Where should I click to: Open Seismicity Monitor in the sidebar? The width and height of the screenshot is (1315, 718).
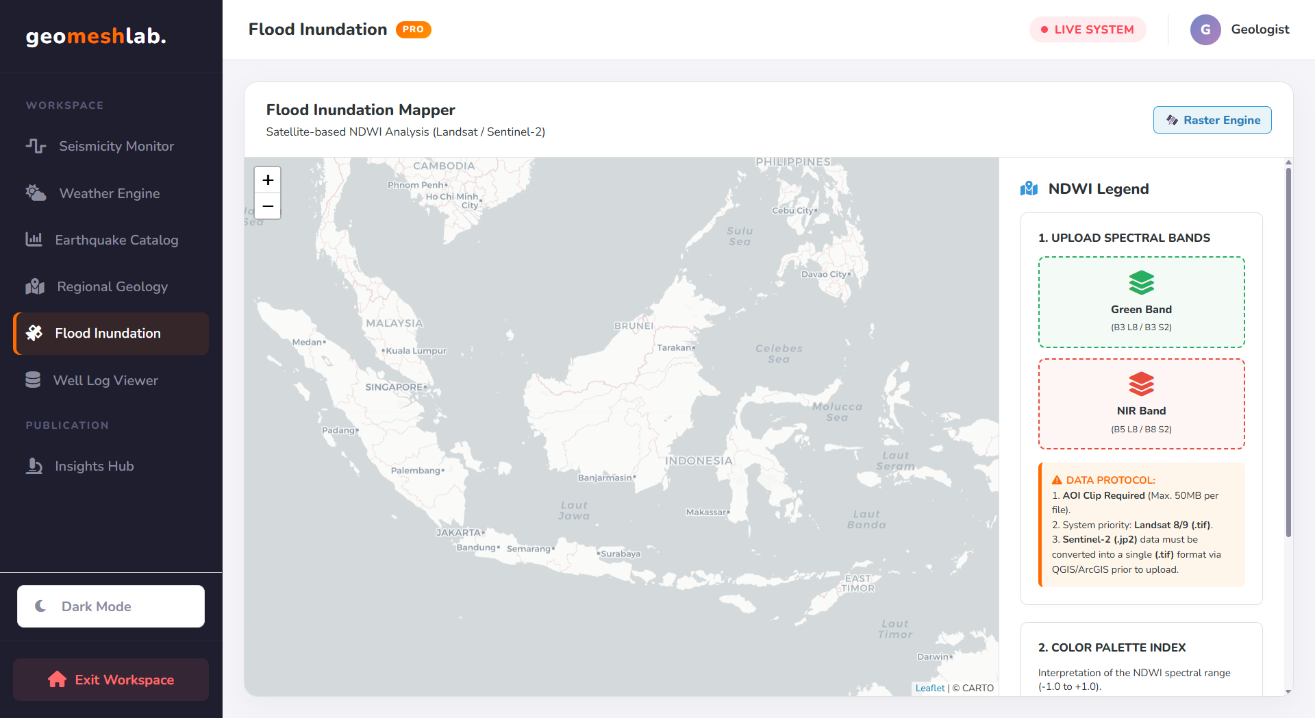coord(111,146)
